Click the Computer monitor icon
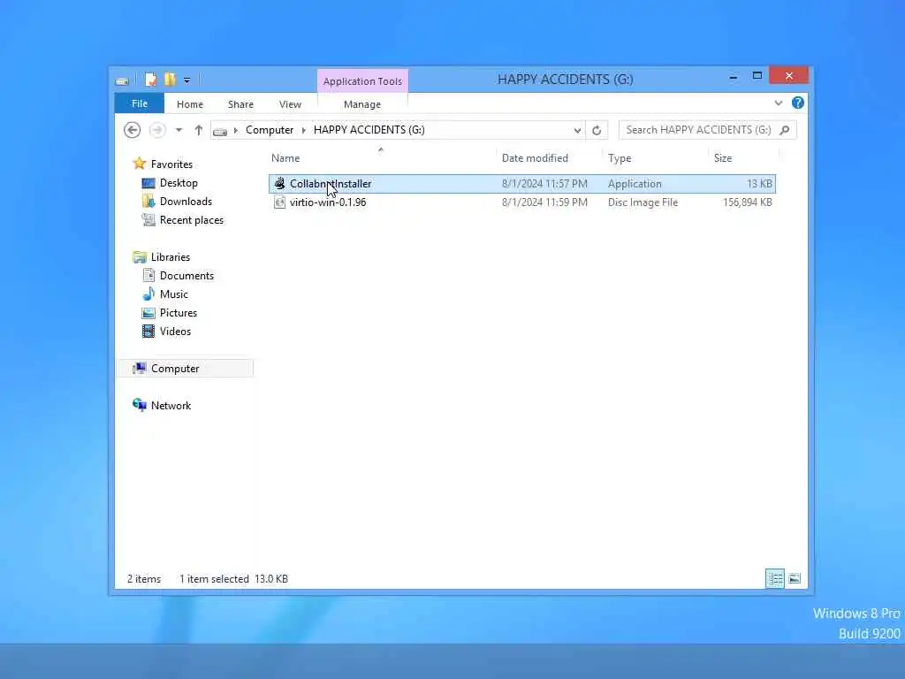This screenshot has width=905, height=679. tap(139, 369)
